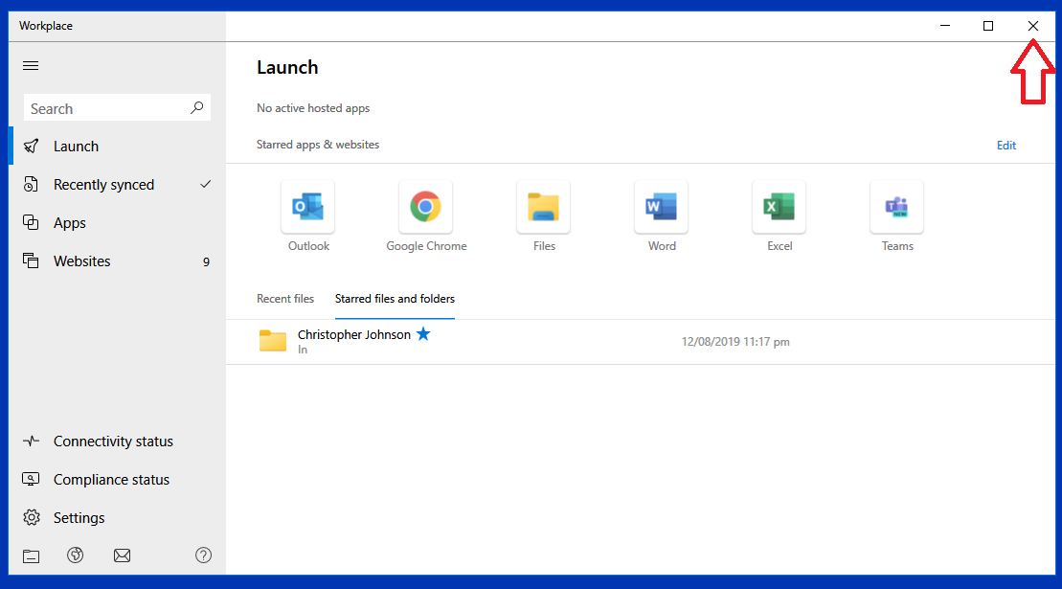1062x589 pixels.
Task: Open the Websites section
Action: click(117, 261)
